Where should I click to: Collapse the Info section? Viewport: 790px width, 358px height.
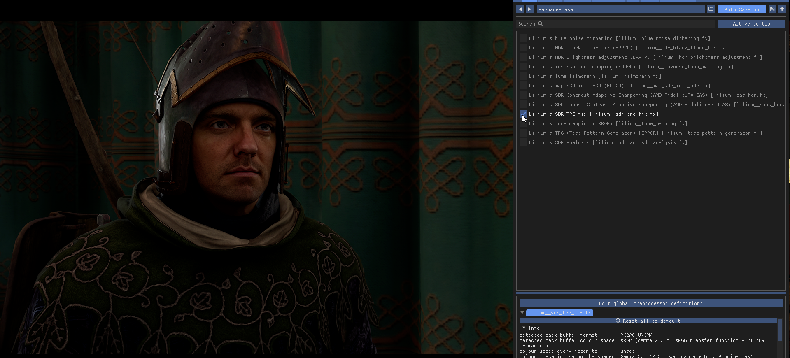coord(524,328)
